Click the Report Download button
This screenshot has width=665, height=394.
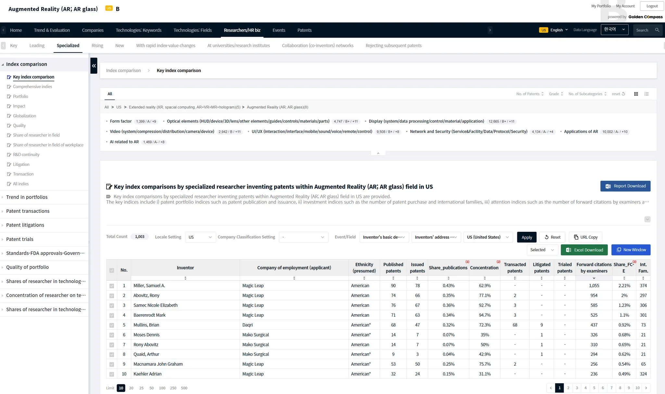coord(625,186)
